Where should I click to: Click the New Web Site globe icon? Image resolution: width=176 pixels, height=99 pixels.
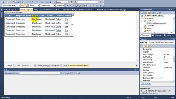click(x=3, y=2)
